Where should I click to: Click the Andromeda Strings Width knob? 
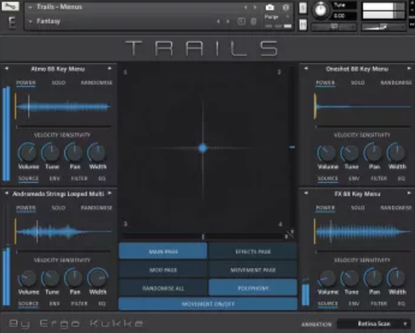point(97,278)
